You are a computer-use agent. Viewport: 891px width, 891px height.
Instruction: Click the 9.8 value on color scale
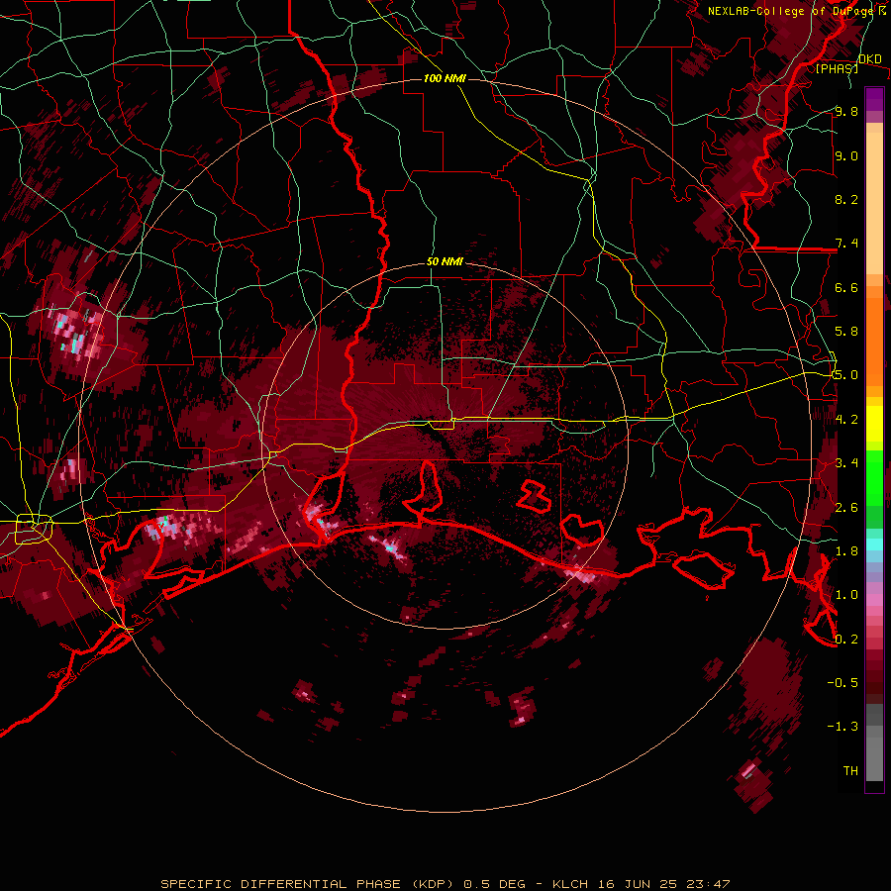click(x=846, y=111)
